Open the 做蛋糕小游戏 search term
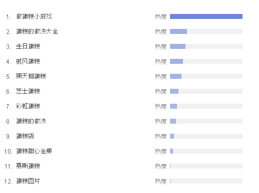259x193 pixels. tap(34, 16)
